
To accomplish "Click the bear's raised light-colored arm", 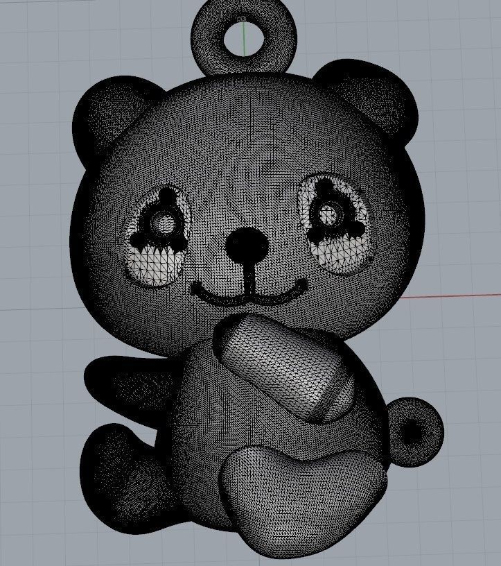I will coord(285,368).
